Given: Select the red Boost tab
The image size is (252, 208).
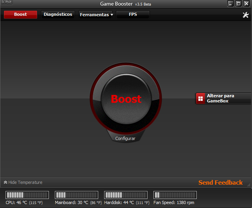Looking at the screenshot, I should [21, 15].
